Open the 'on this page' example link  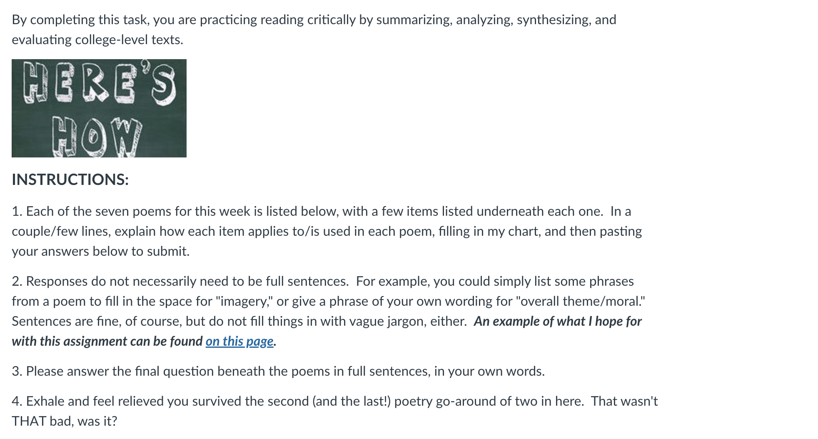[x=239, y=341]
